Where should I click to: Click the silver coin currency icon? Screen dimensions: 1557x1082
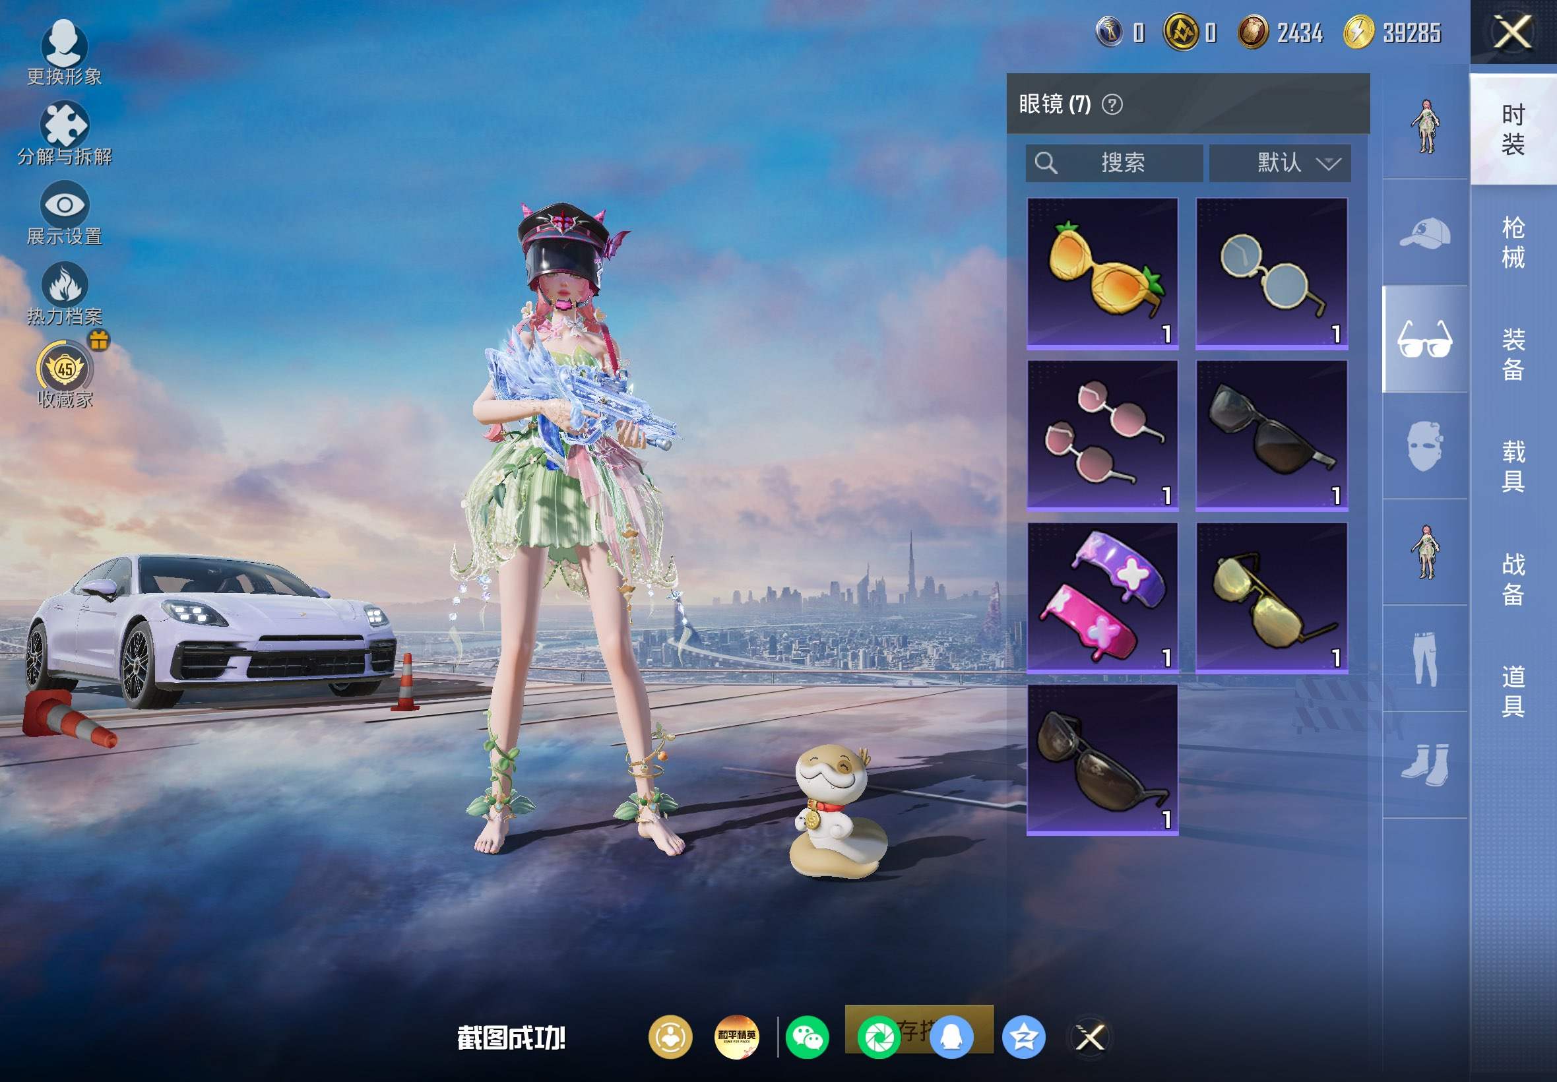(1110, 32)
